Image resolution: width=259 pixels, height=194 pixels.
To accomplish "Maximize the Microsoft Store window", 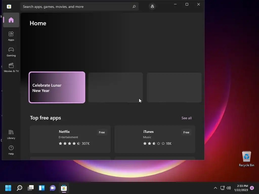I will coord(187,4).
